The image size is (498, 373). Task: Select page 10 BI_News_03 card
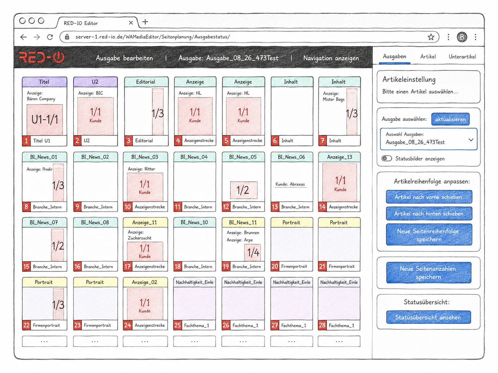coord(145,182)
